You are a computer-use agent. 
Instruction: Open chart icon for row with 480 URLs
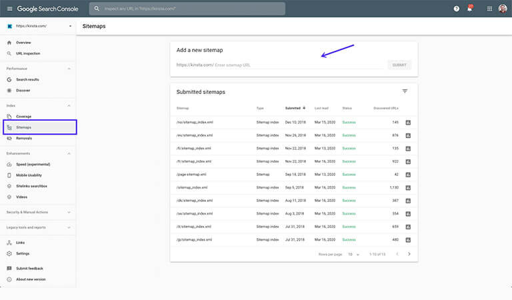point(408,240)
